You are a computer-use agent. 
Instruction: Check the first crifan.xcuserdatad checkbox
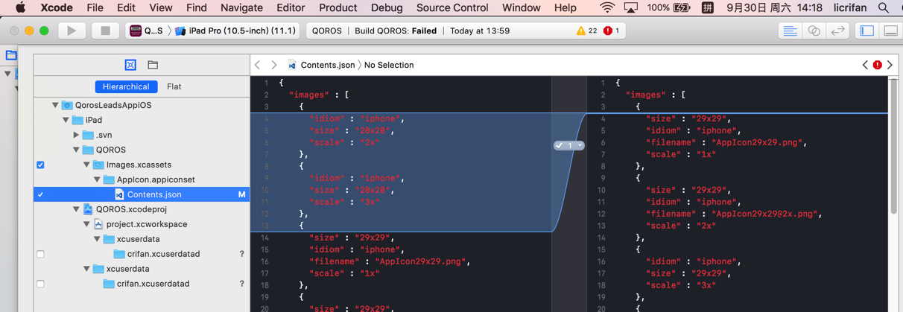point(40,254)
